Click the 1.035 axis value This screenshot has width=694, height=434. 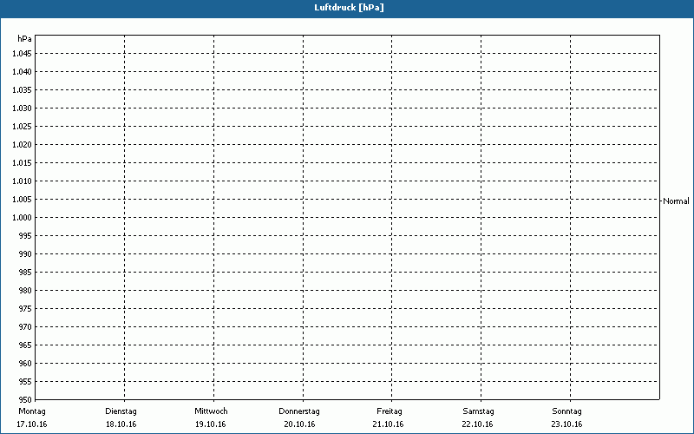[22, 90]
